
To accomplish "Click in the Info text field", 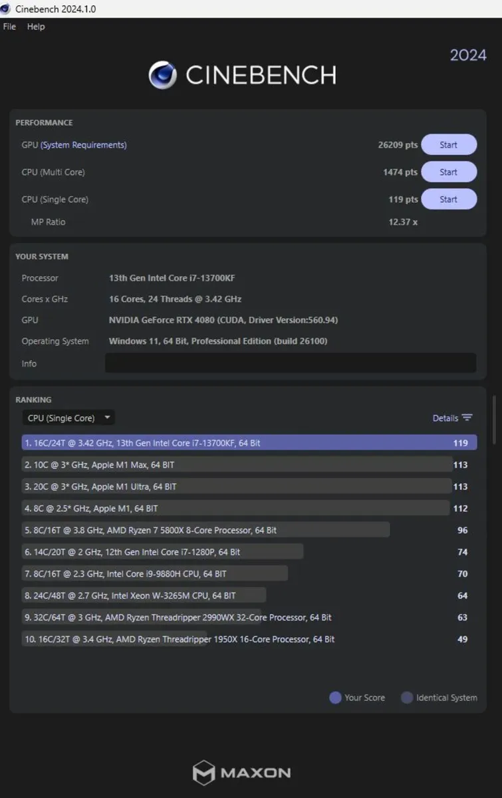I will [x=291, y=363].
